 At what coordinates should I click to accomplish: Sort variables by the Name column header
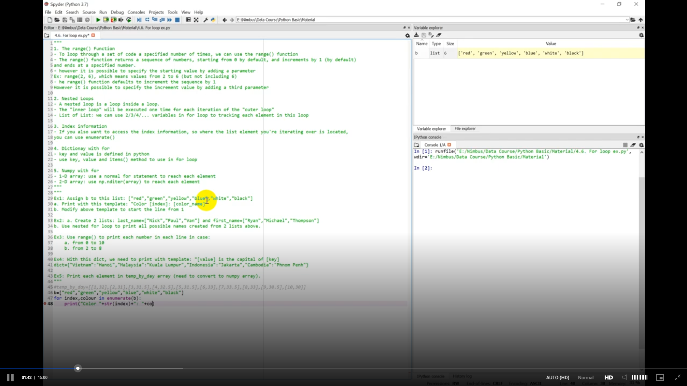(x=421, y=44)
